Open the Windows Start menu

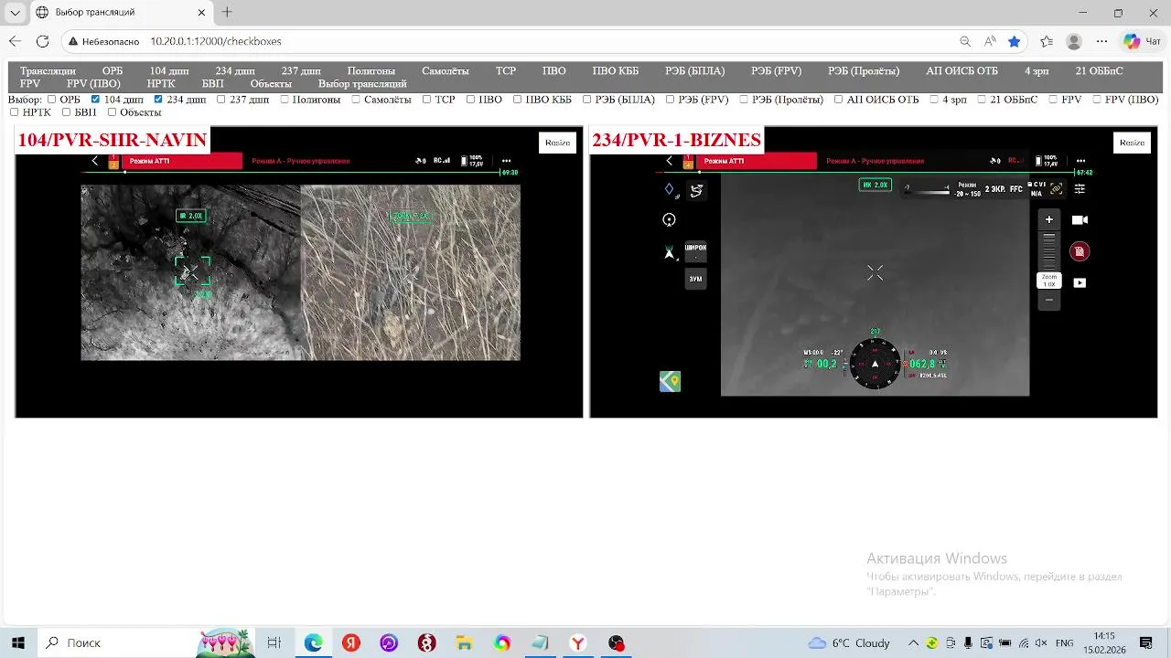17,642
